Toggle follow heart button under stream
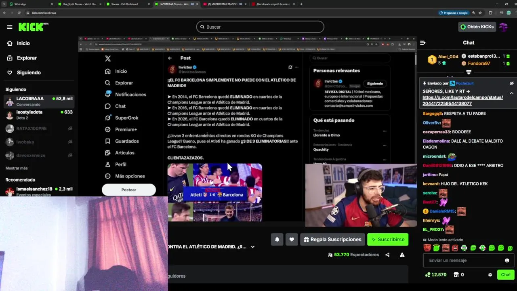Viewport: 517px width, 291px height. pos(292,240)
